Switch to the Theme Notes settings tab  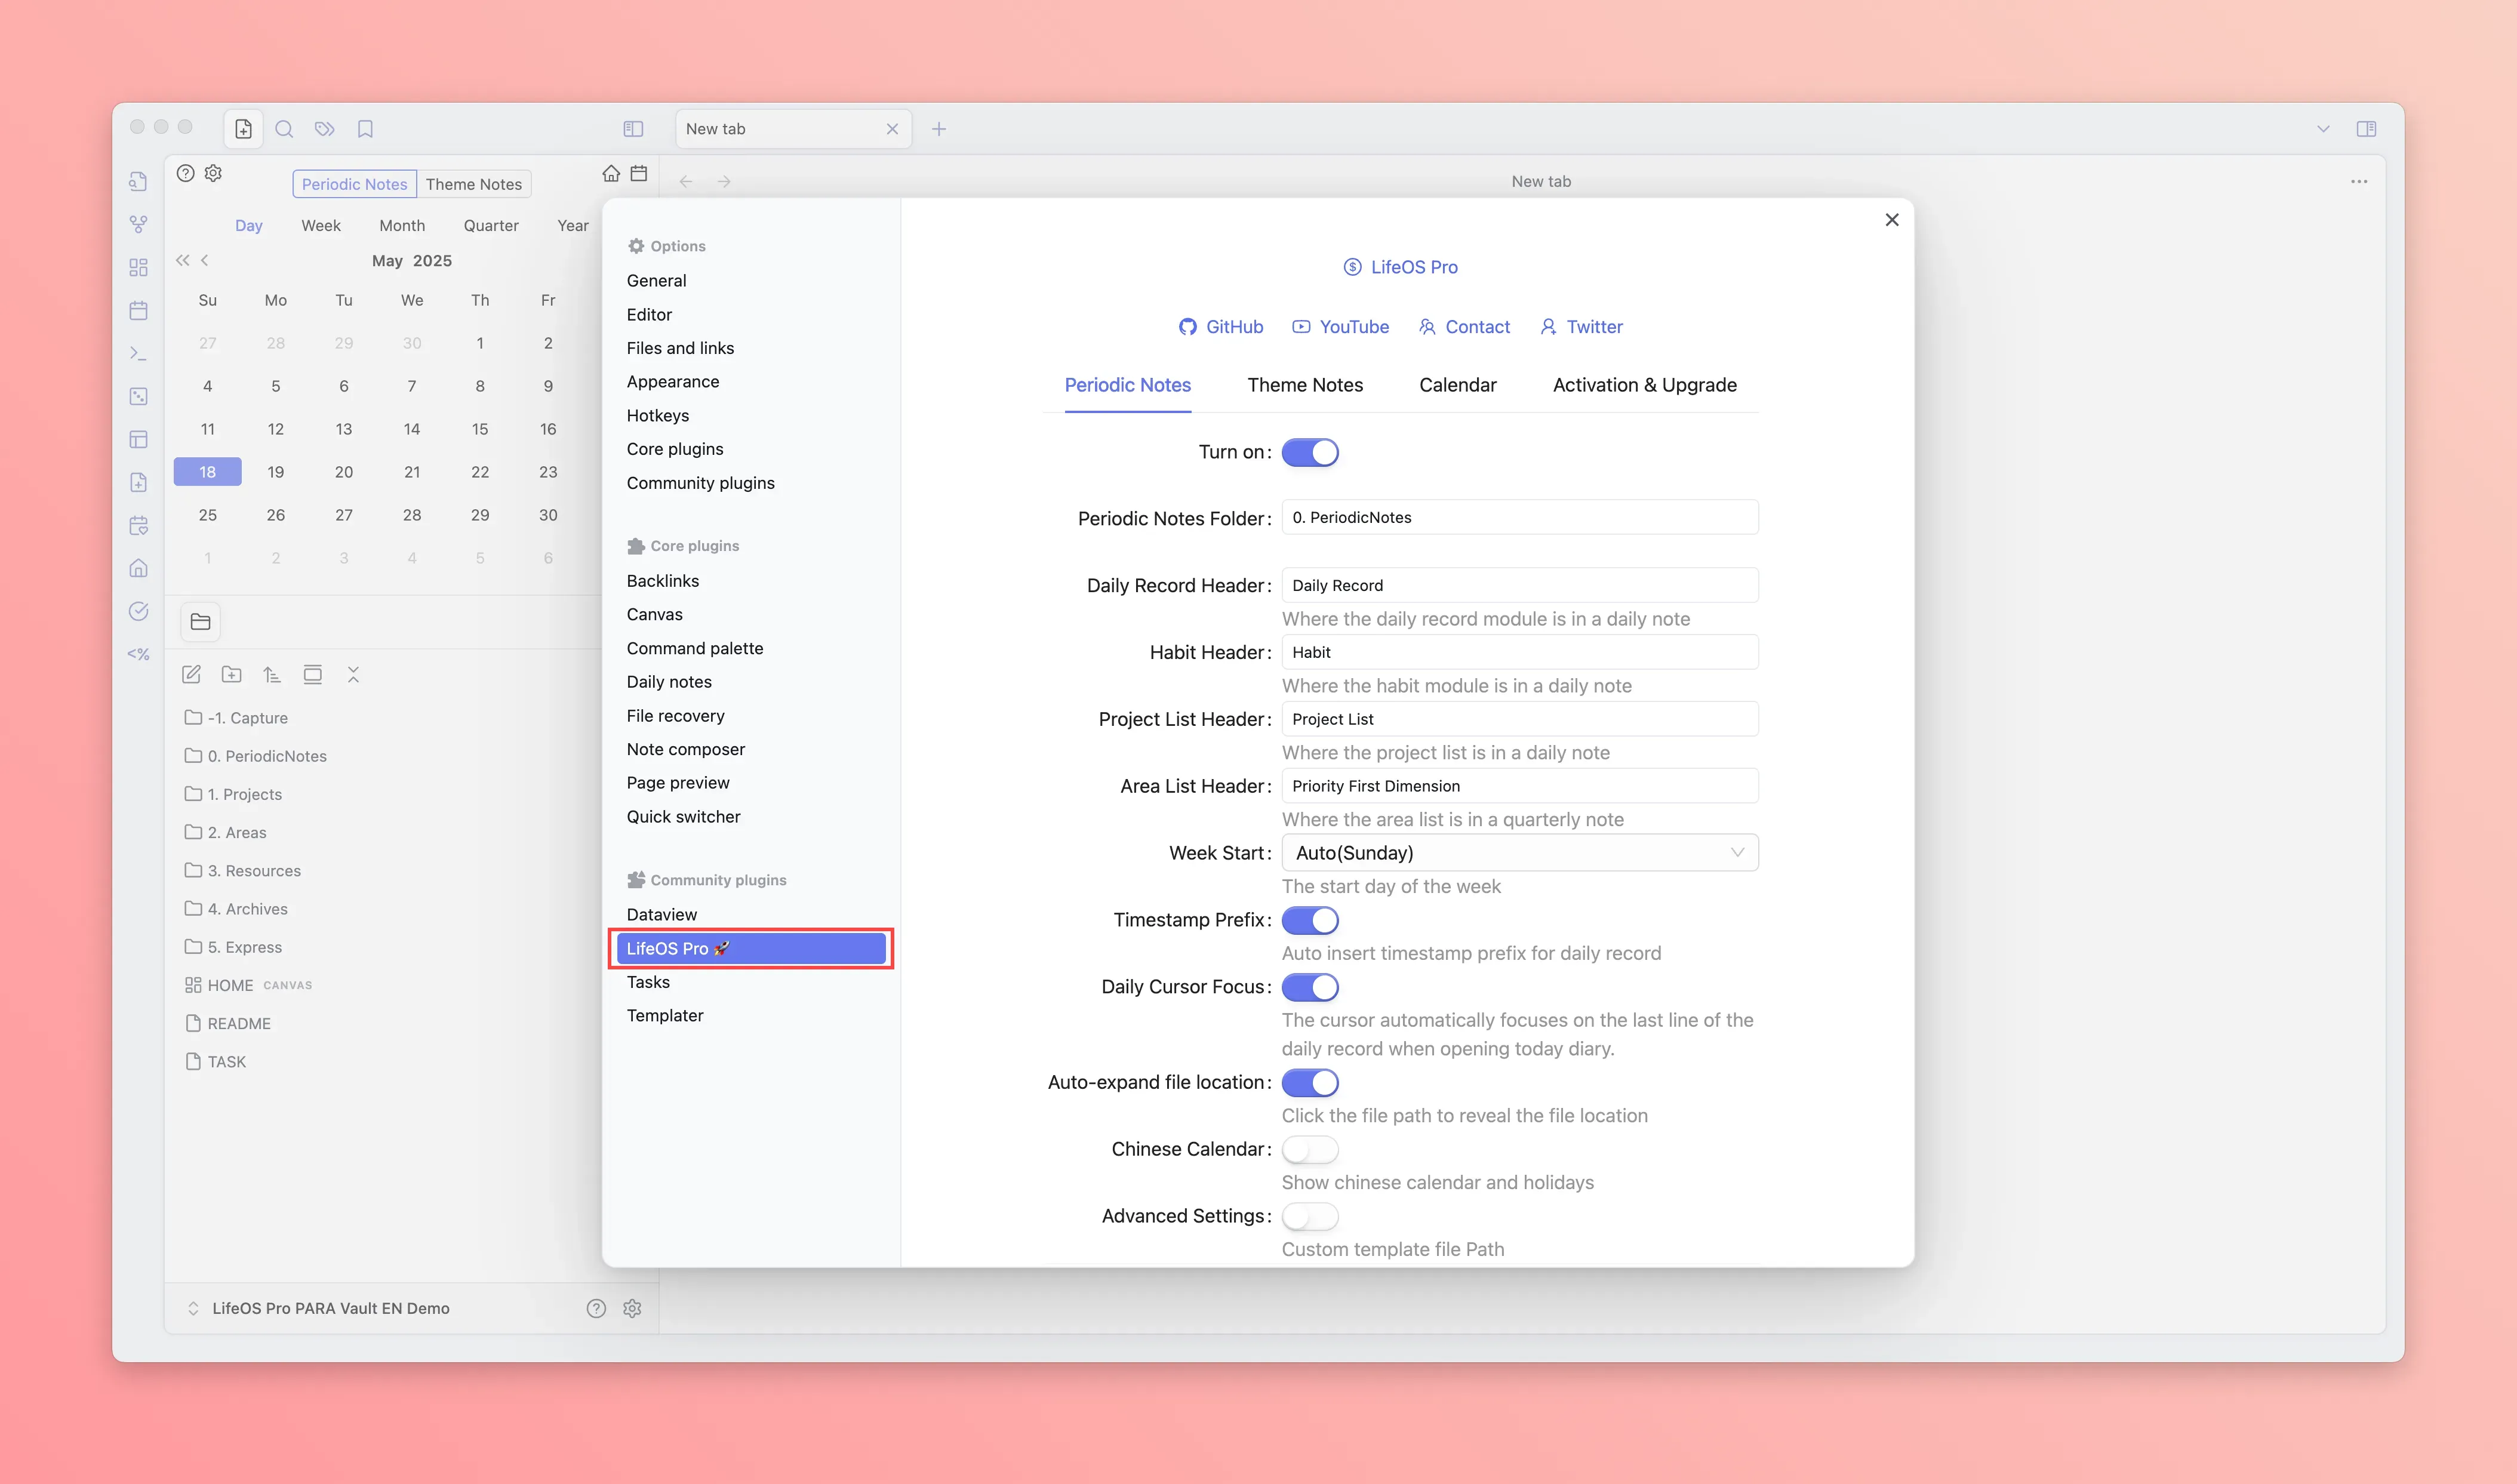(x=1304, y=385)
